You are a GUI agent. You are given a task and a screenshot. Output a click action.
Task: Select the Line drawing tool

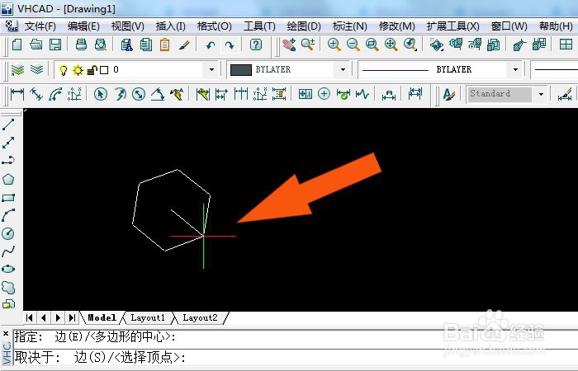point(8,124)
